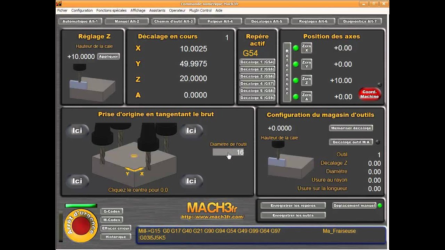This screenshot has height=250, width=445.
Task: Zero the A axis
Action: click(x=307, y=97)
